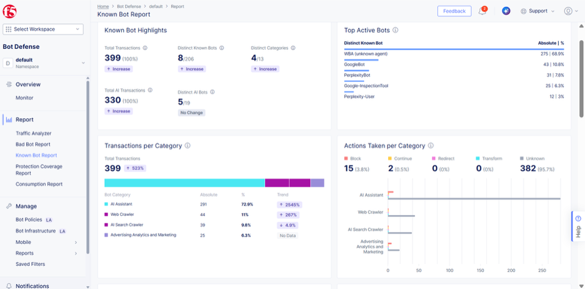Click the sidebar vertical scrollbar
Image resolution: width=585 pixels, height=289 pixels.
click(87, 167)
